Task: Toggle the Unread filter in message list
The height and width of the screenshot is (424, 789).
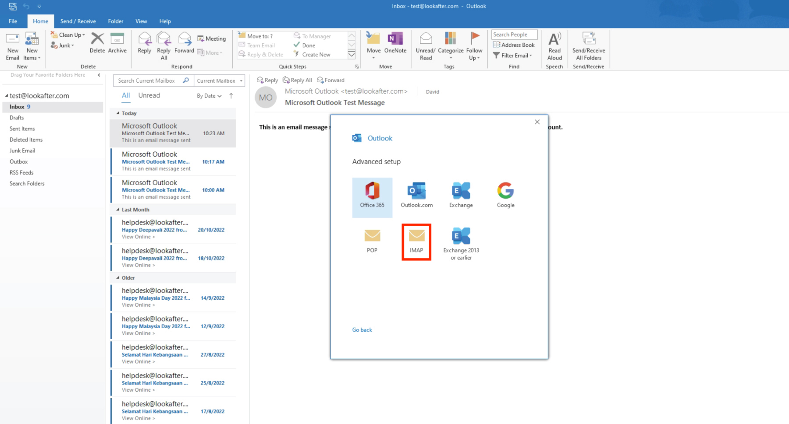Action: [x=149, y=95]
